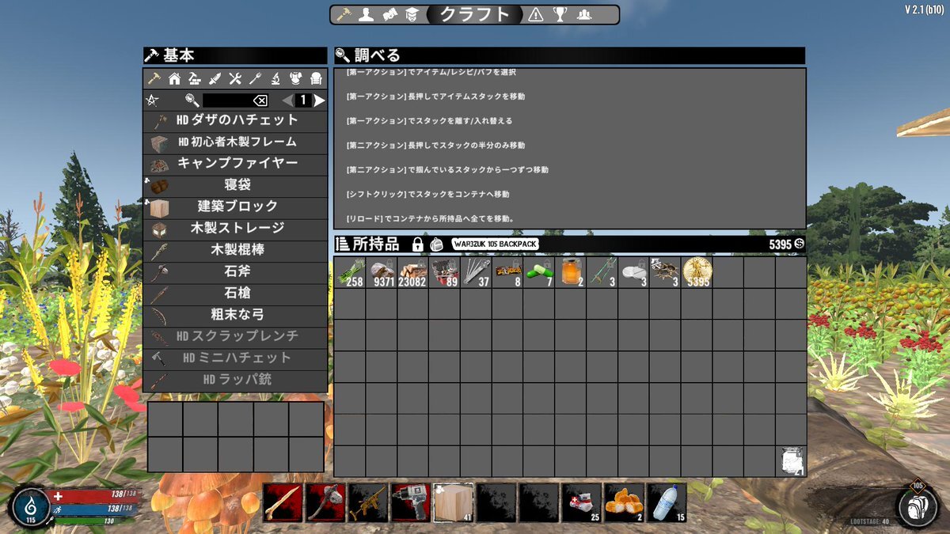Select the bird nest item in inventory
This screenshot has width=950, height=534.
pyautogui.click(x=665, y=272)
